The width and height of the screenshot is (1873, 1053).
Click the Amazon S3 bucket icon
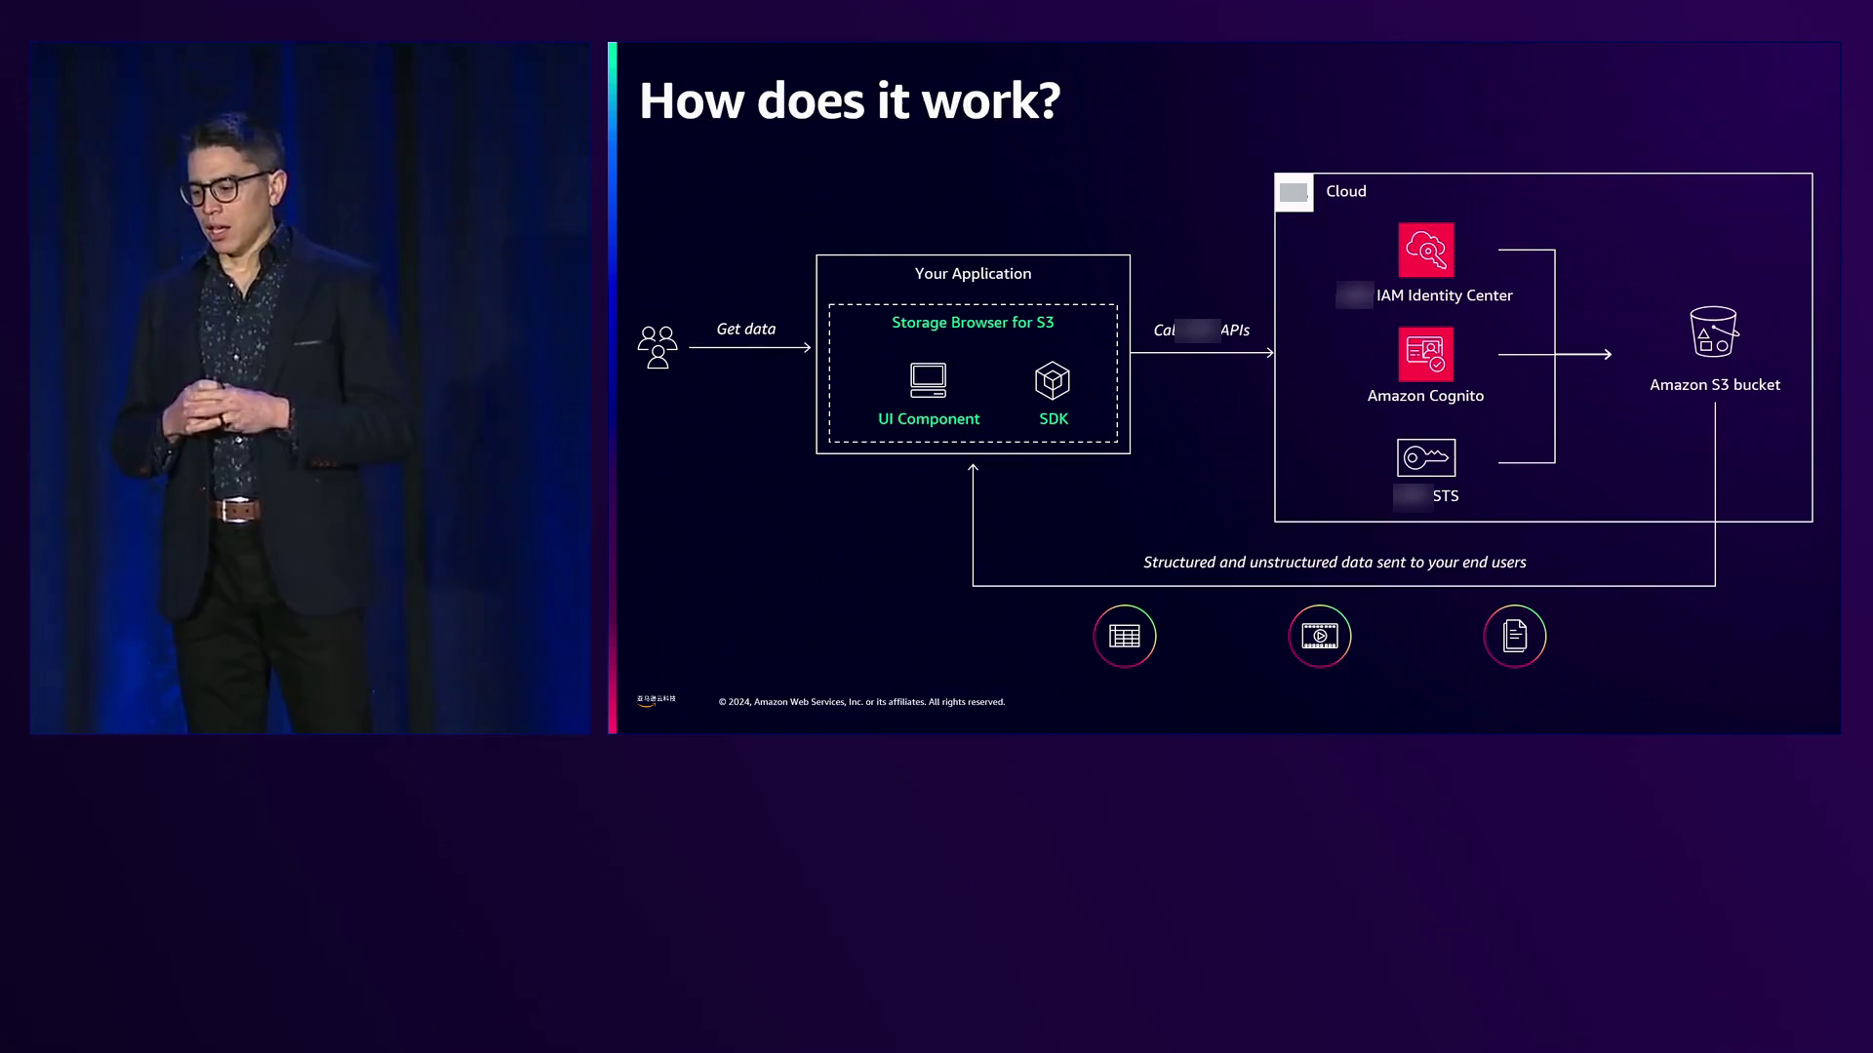1713,331
